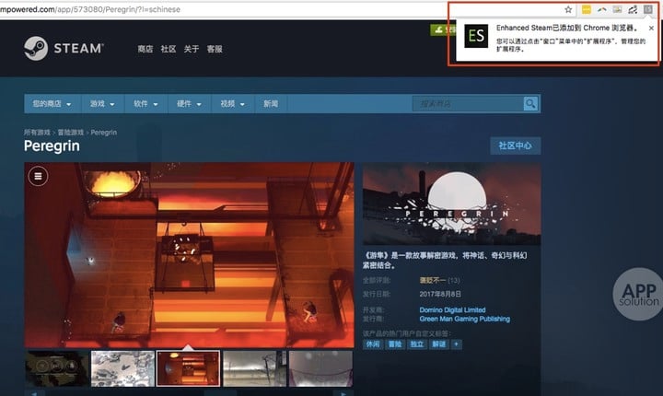This screenshot has height=396, width=663.
Task: Open publisher Green Man Gaming Publishing link
Action: (x=464, y=319)
